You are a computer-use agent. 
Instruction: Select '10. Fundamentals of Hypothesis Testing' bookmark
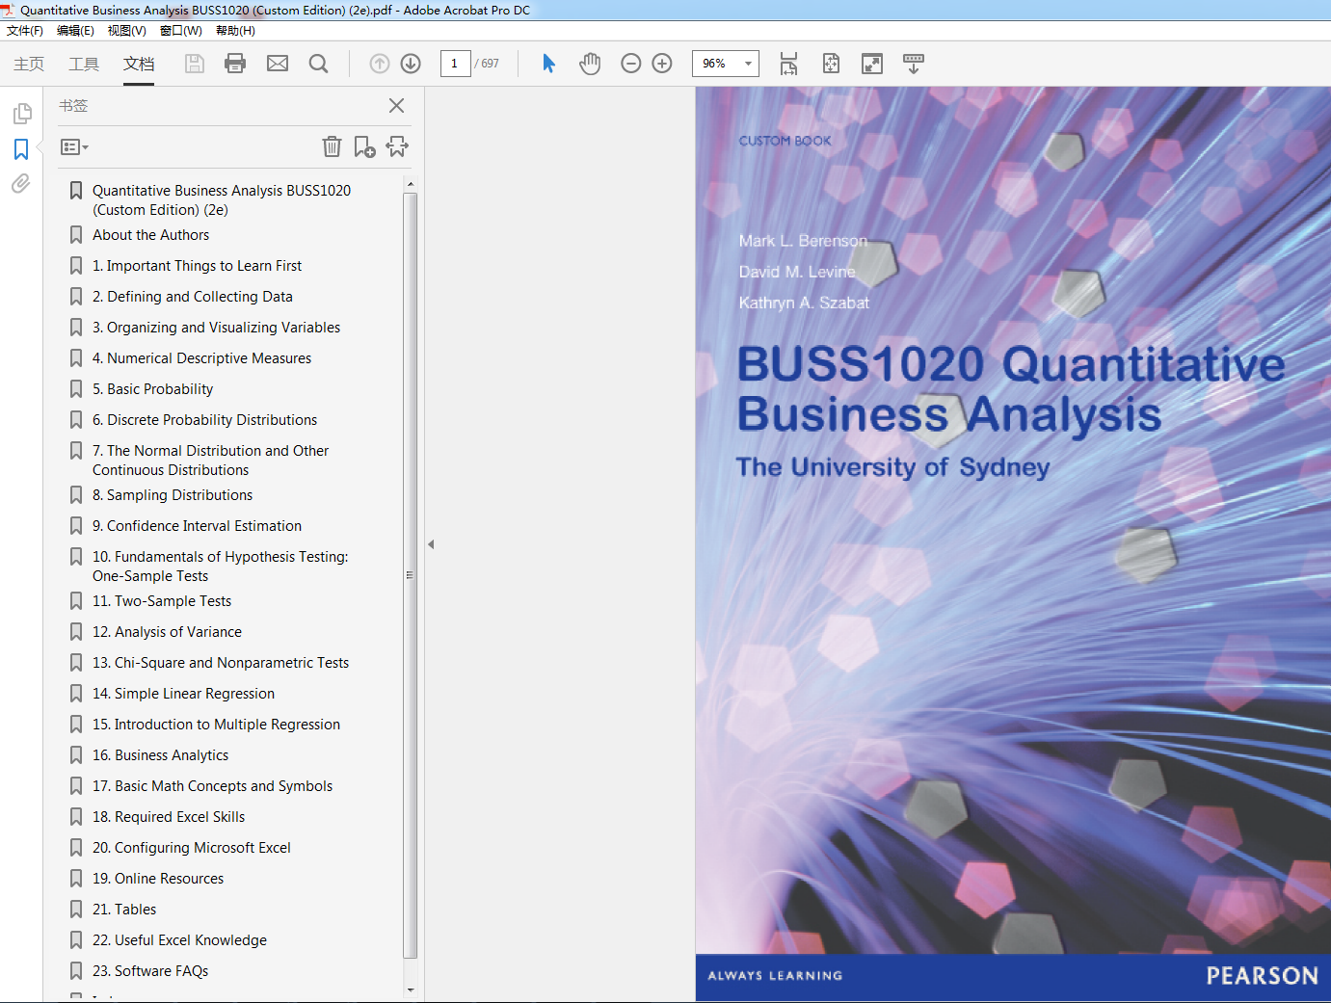[x=220, y=567]
